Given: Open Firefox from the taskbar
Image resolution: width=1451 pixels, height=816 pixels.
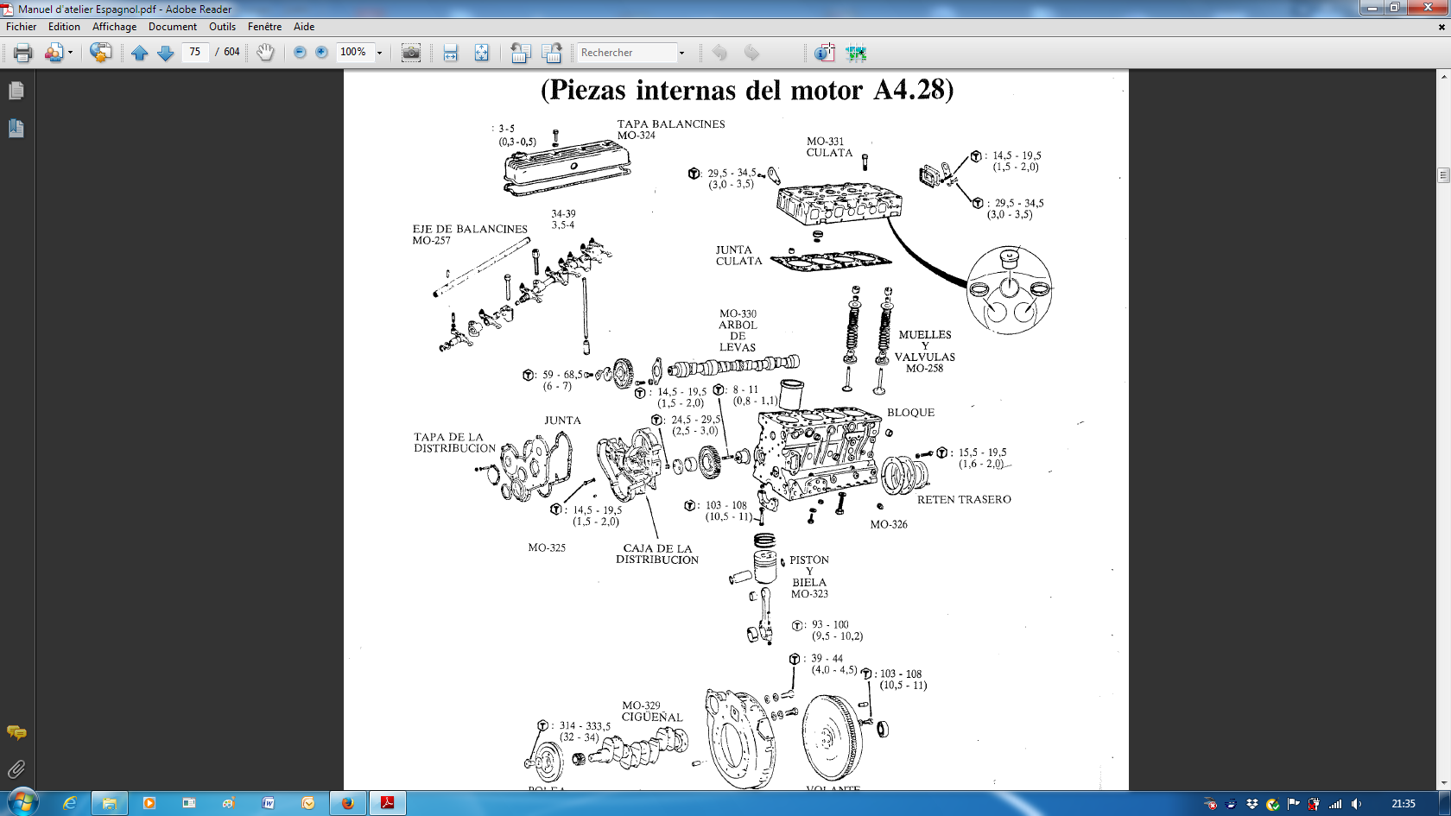Looking at the screenshot, I should 347,803.
